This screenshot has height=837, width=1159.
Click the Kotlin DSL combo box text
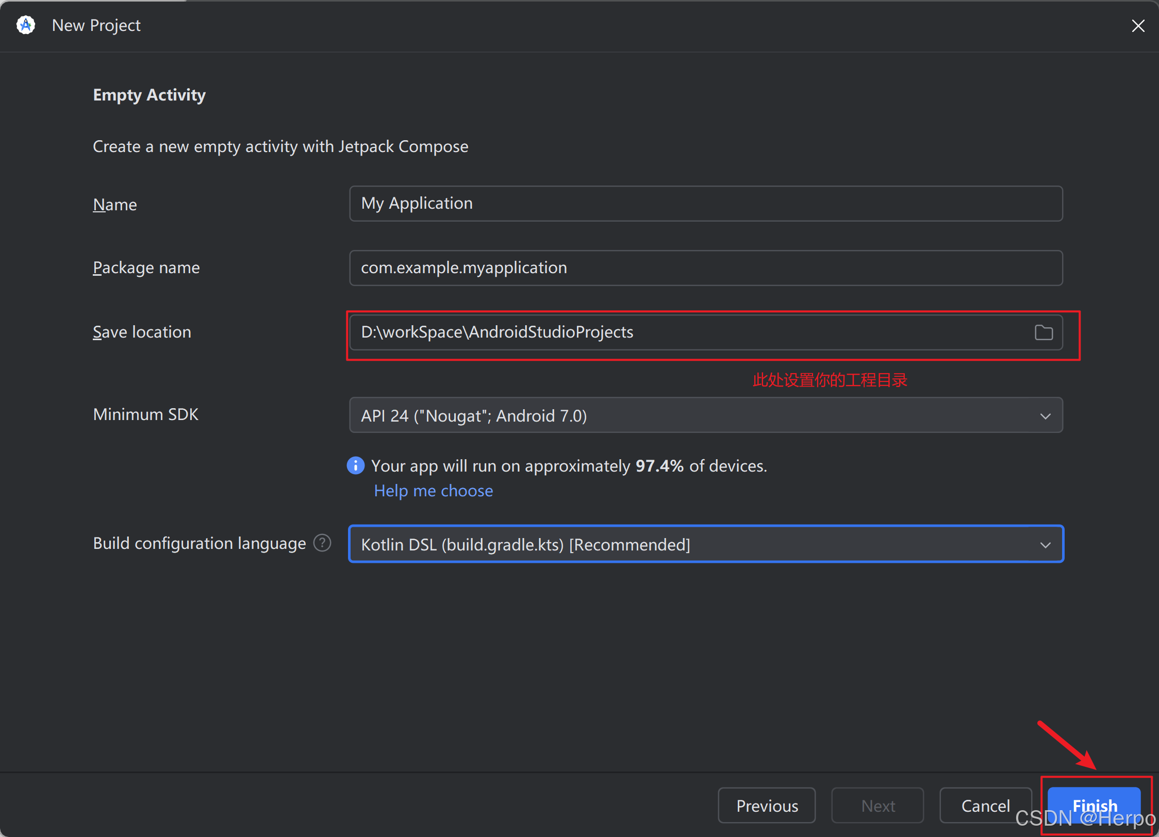pyautogui.click(x=525, y=545)
